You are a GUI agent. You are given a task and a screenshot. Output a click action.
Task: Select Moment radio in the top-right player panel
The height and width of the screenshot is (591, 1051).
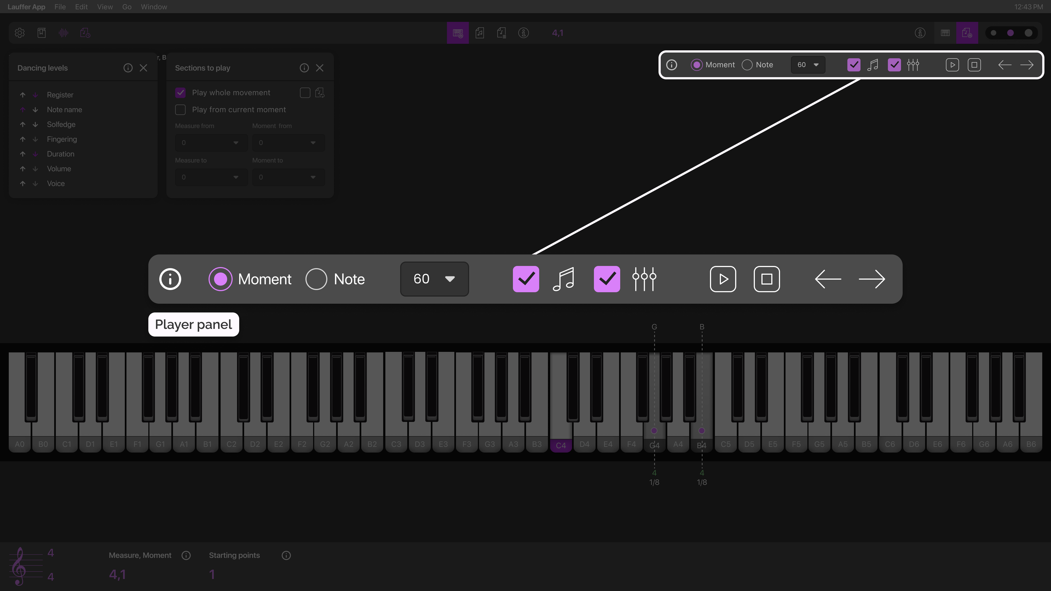coord(697,65)
